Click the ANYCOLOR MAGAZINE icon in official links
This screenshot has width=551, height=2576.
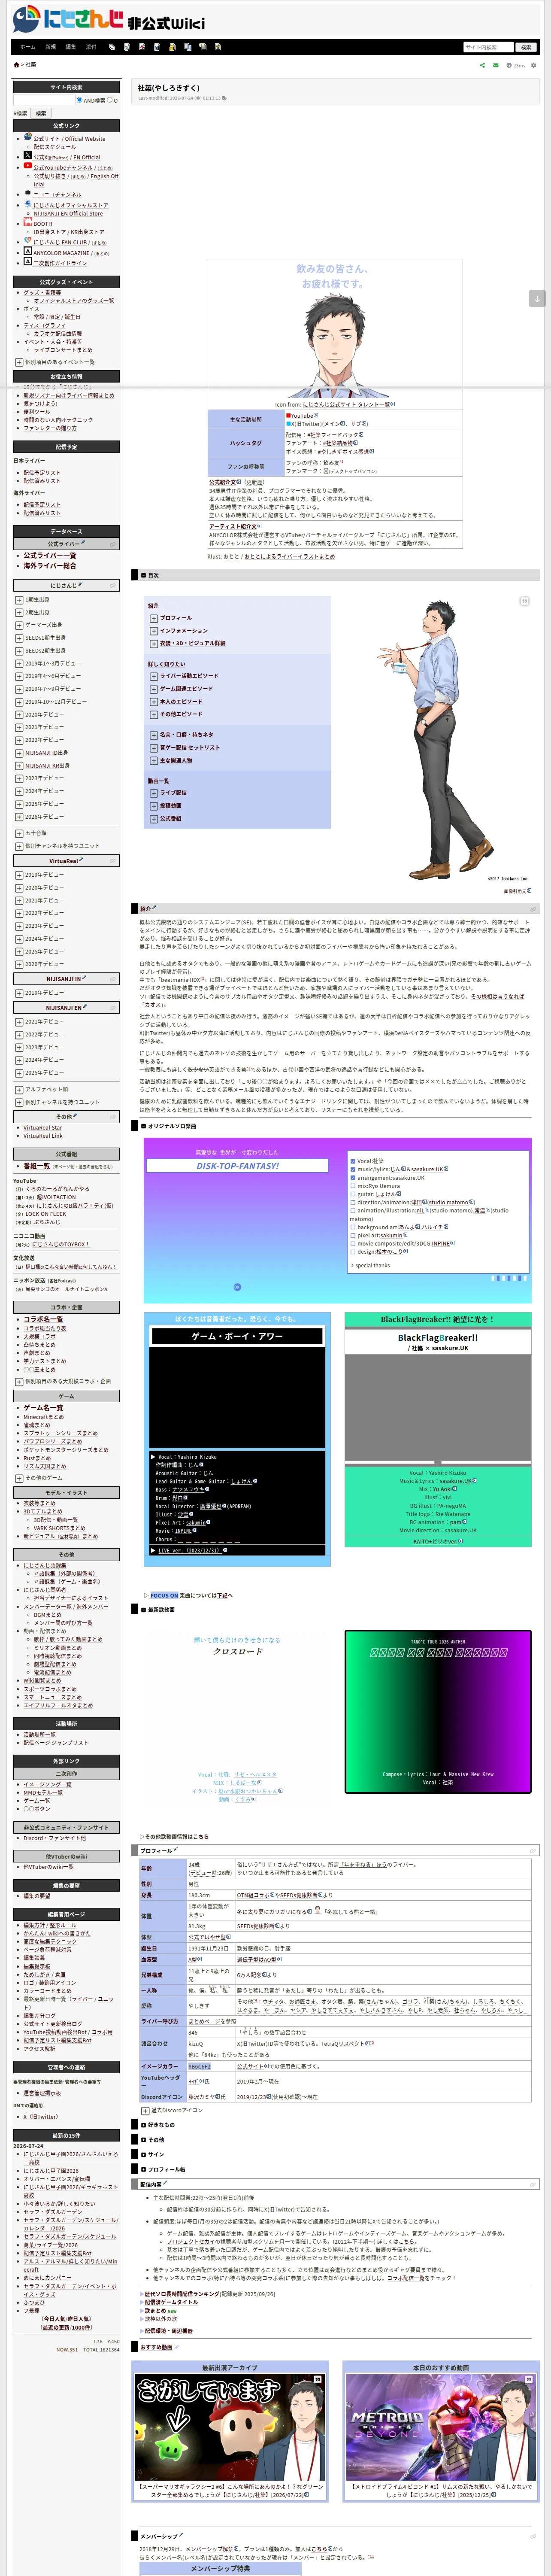click(x=28, y=251)
